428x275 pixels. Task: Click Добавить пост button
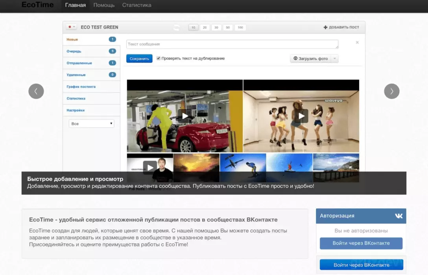click(x=341, y=27)
